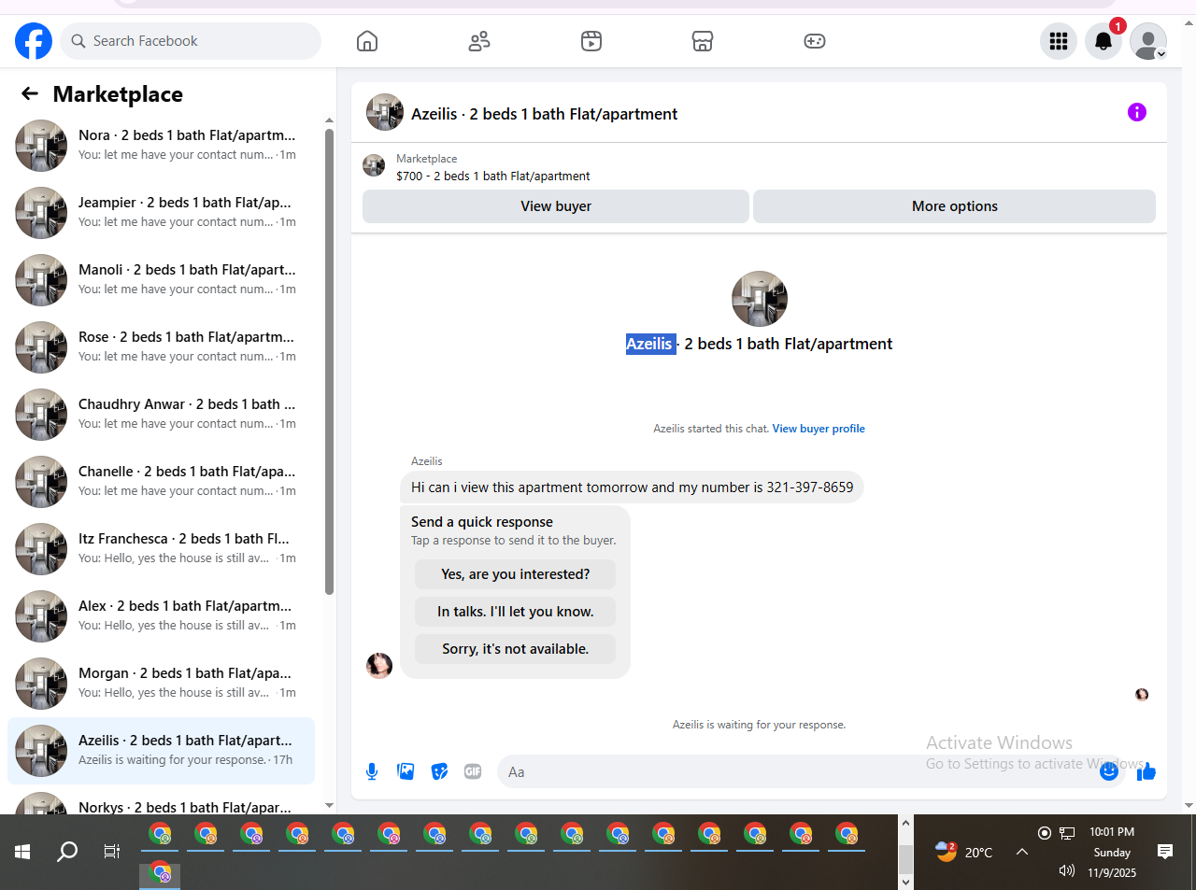Open Windows taskbar search
The image size is (1196, 890).
point(67,852)
